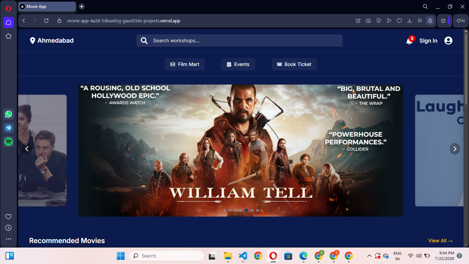Open Spotify in Opera sidebar
Viewport: 469px width, 264px height.
coord(9,141)
